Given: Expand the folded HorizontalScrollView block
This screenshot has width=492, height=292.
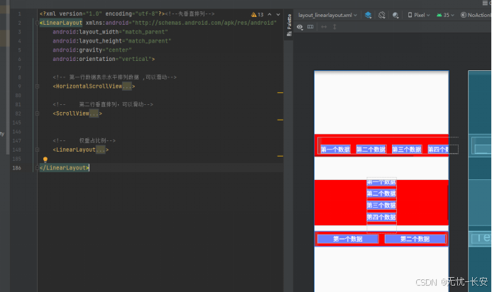Looking at the screenshot, I should point(38,86).
